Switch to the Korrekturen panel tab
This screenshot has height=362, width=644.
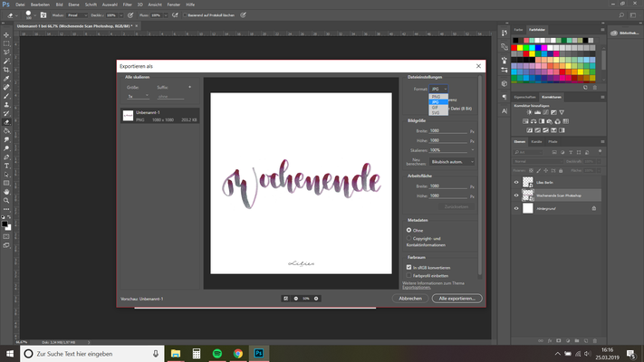click(552, 96)
